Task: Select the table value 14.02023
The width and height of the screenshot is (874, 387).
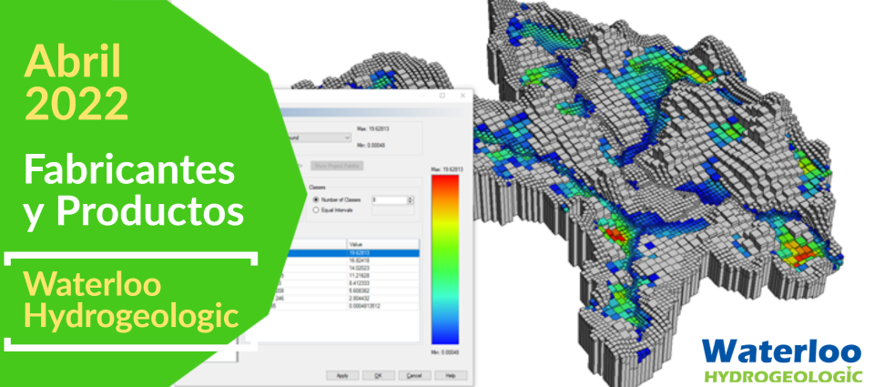Action: click(359, 269)
